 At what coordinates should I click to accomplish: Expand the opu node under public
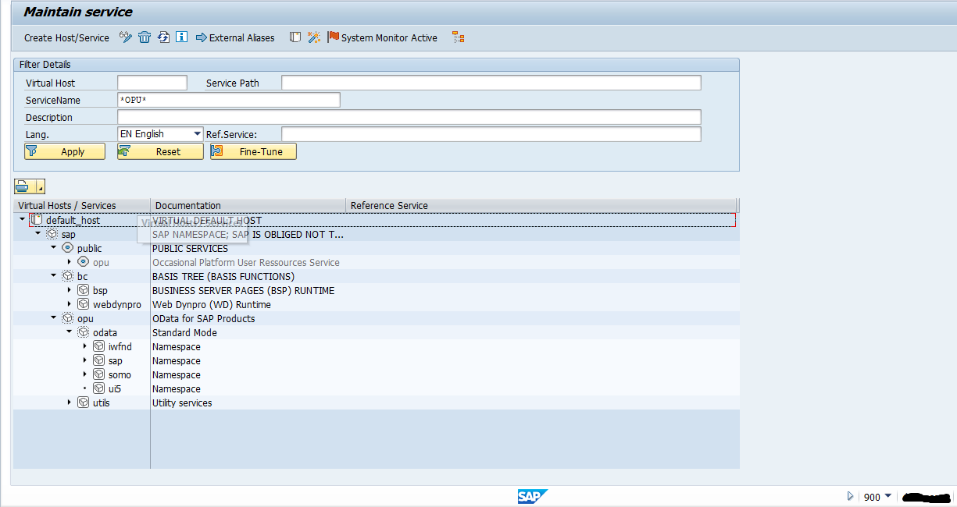[x=69, y=262]
